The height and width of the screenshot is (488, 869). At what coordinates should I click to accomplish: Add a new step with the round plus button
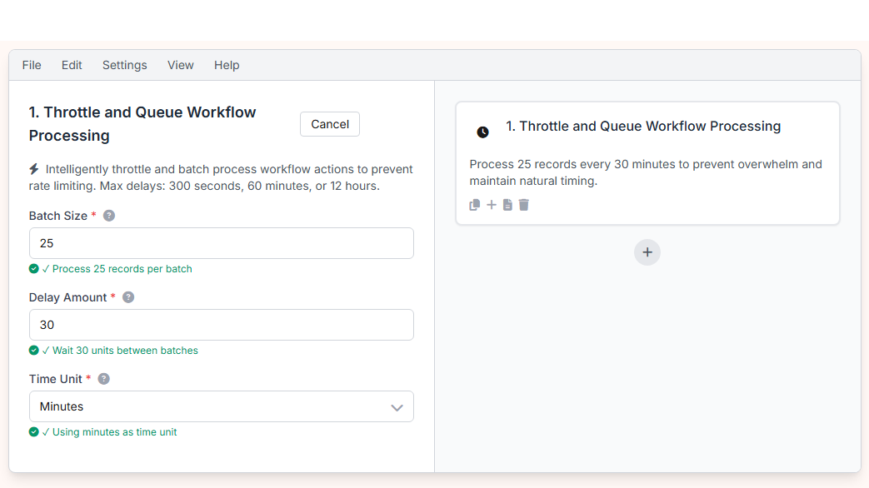click(647, 251)
